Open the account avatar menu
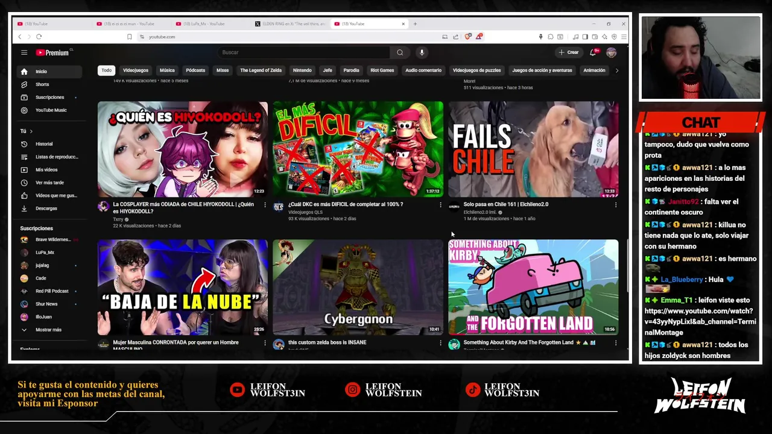 (611, 52)
